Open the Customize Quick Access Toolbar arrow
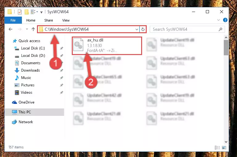The image size is (237, 157). point(41,12)
